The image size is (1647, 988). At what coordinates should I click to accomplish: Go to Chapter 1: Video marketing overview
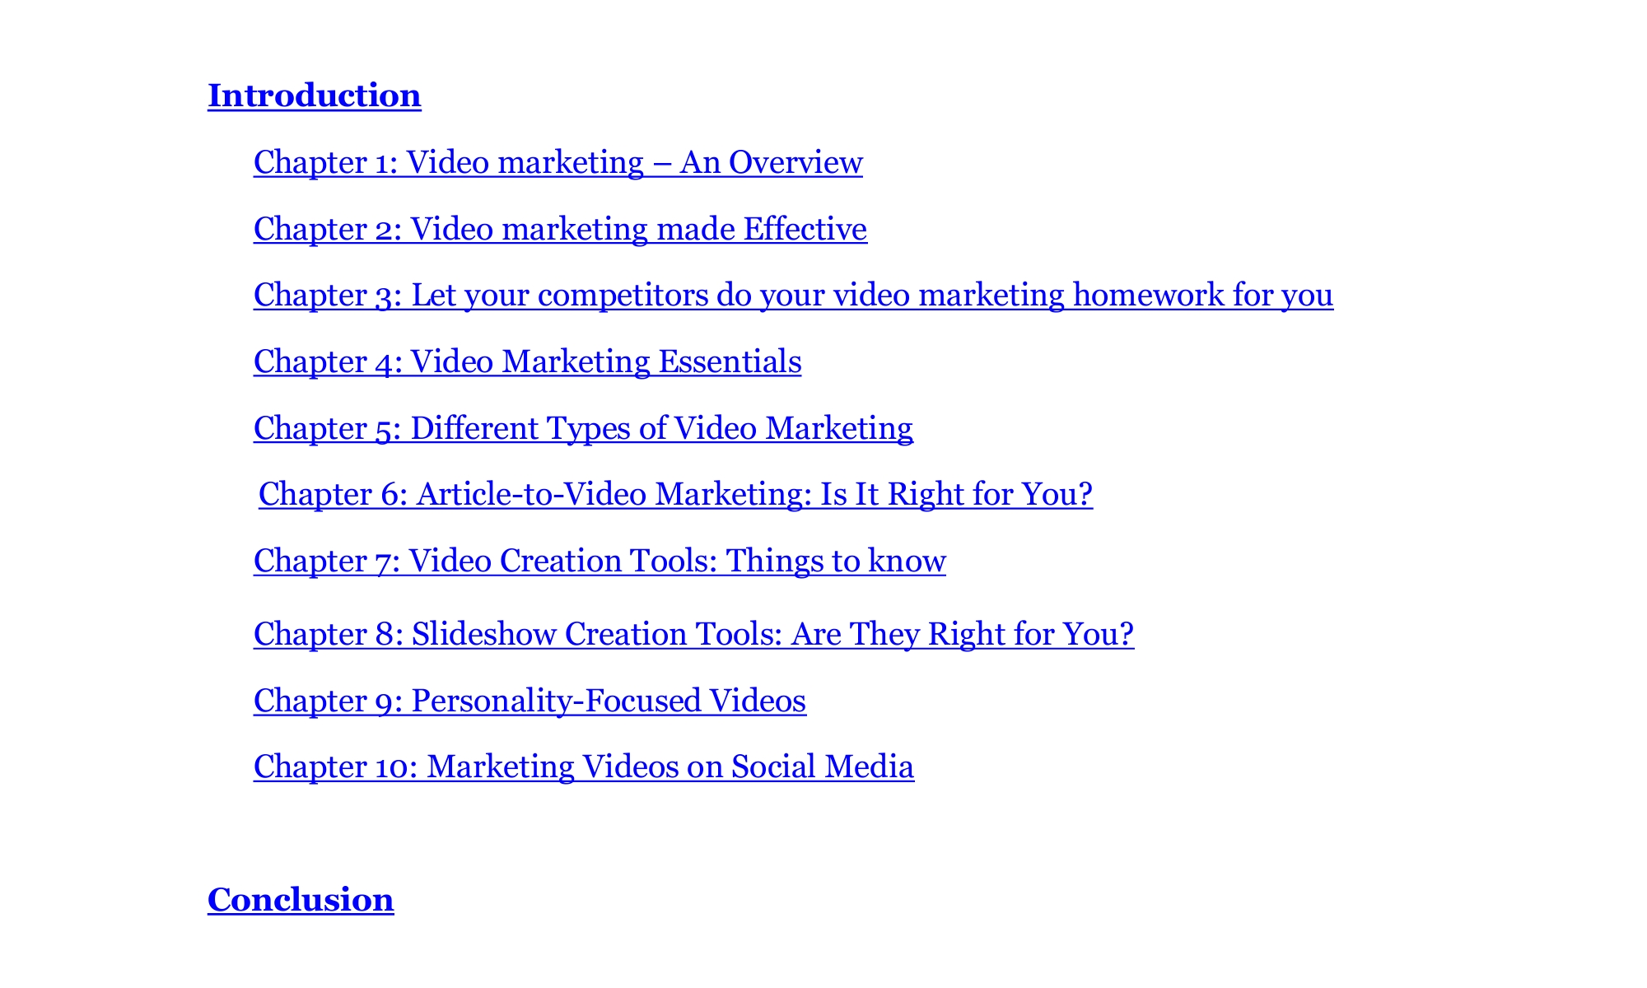point(558,162)
